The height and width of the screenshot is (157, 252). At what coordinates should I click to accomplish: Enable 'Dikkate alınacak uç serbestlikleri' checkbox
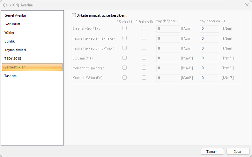coord(74,15)
